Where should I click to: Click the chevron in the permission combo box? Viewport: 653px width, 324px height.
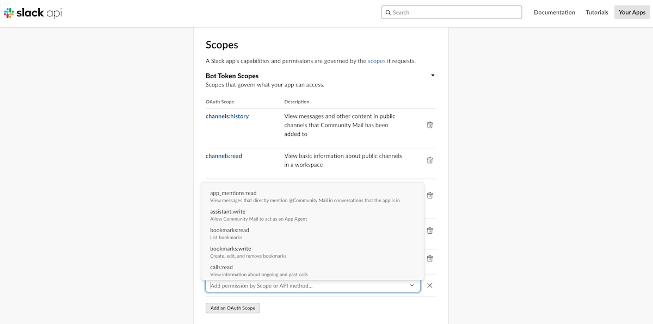coord(412,285)
